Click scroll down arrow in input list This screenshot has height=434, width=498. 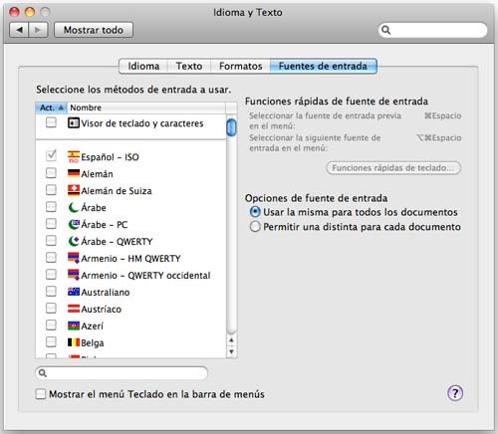(231, 351)
